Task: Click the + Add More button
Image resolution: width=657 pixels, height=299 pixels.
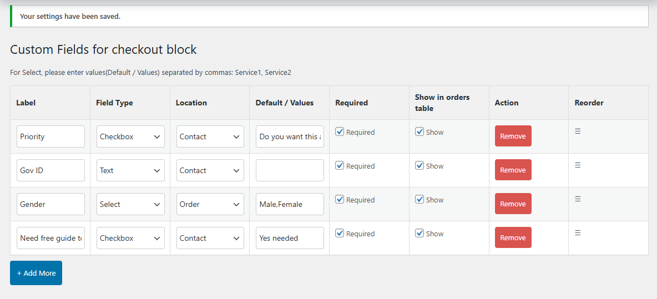Action: (x=36, y=273)
